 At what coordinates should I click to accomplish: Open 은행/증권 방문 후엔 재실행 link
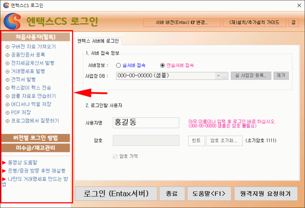37,171
